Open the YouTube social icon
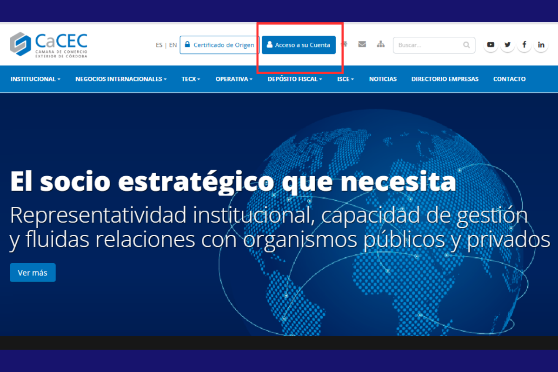The height and width of the screenshot is (372, 558). point(491,45)
